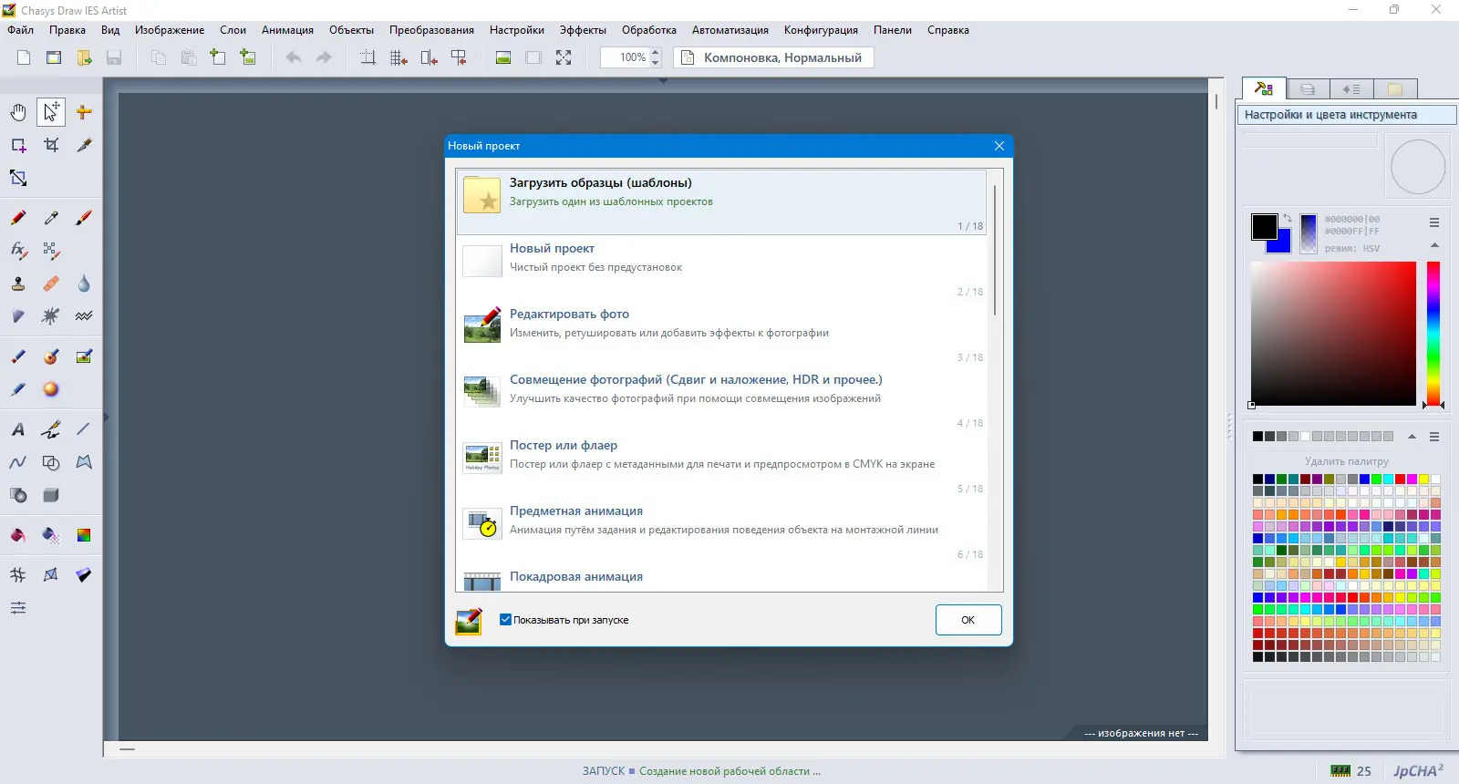Viewport: 1459px width, 784px height.
Task: Click the fullscreen expand arrows toolbar icon
Action: coord(564,57)
